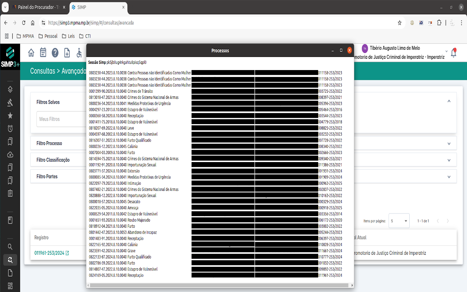The width and height of the screenshot is (467, 292).
Task: Open the cloud download sidebar icon
Action: pyautogui.click(x=10, y=154)
